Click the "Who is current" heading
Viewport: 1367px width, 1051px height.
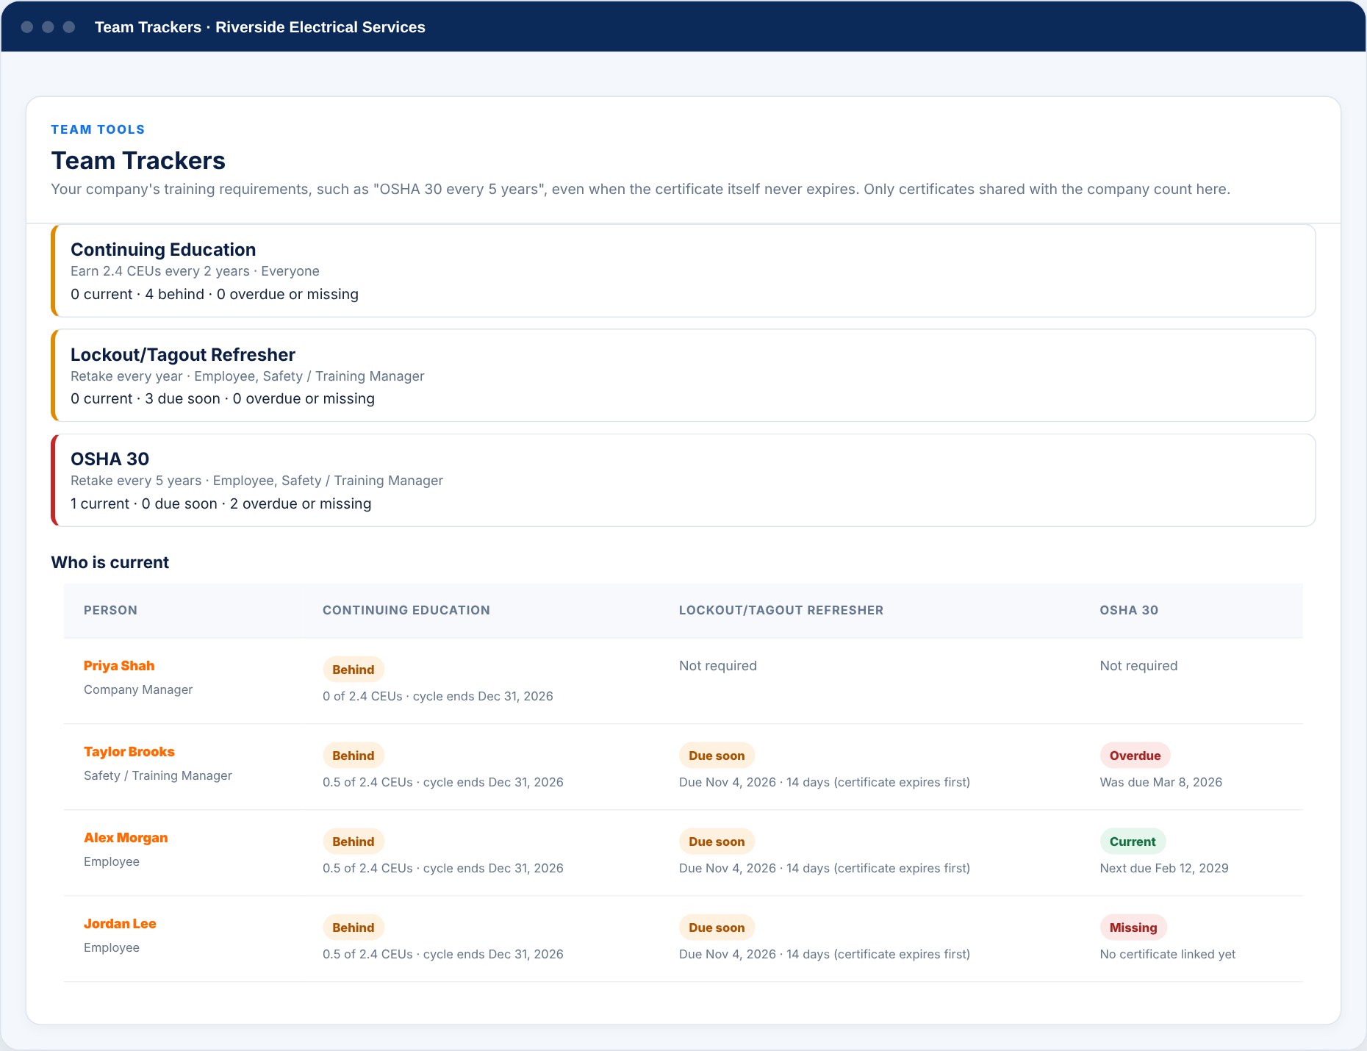click(x=110, y=562)
